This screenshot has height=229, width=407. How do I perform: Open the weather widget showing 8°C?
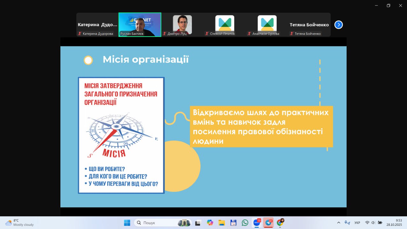pyautogui.click(x=20, y=223)
